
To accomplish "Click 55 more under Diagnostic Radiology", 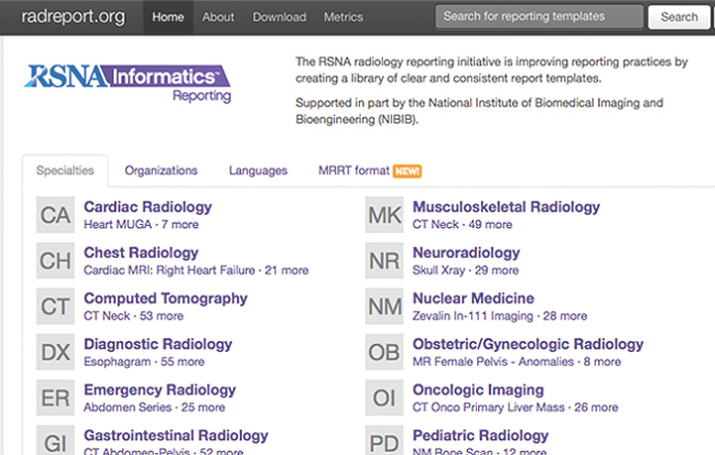I will [x=182, y=362].
